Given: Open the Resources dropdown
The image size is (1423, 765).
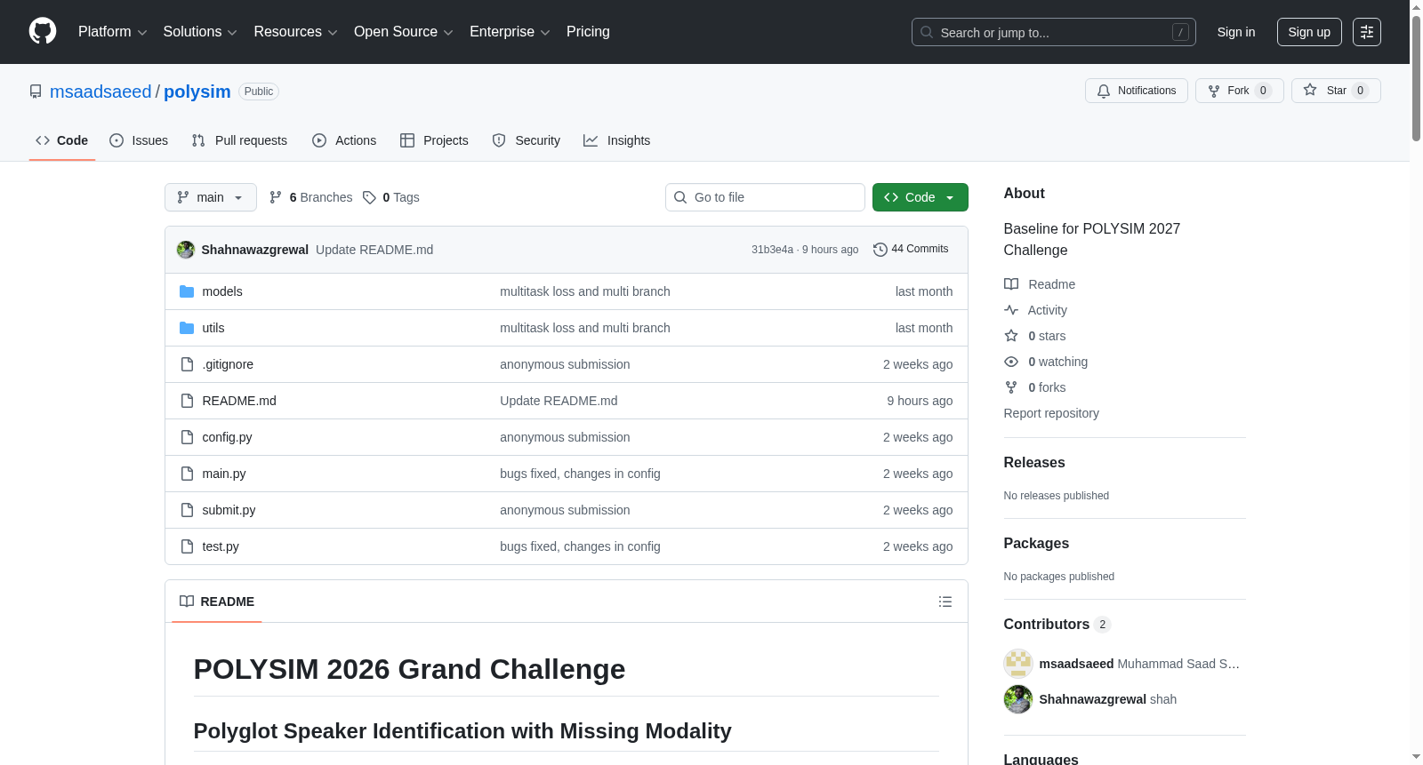Looking at the screenshot, I should coord(295,32).
